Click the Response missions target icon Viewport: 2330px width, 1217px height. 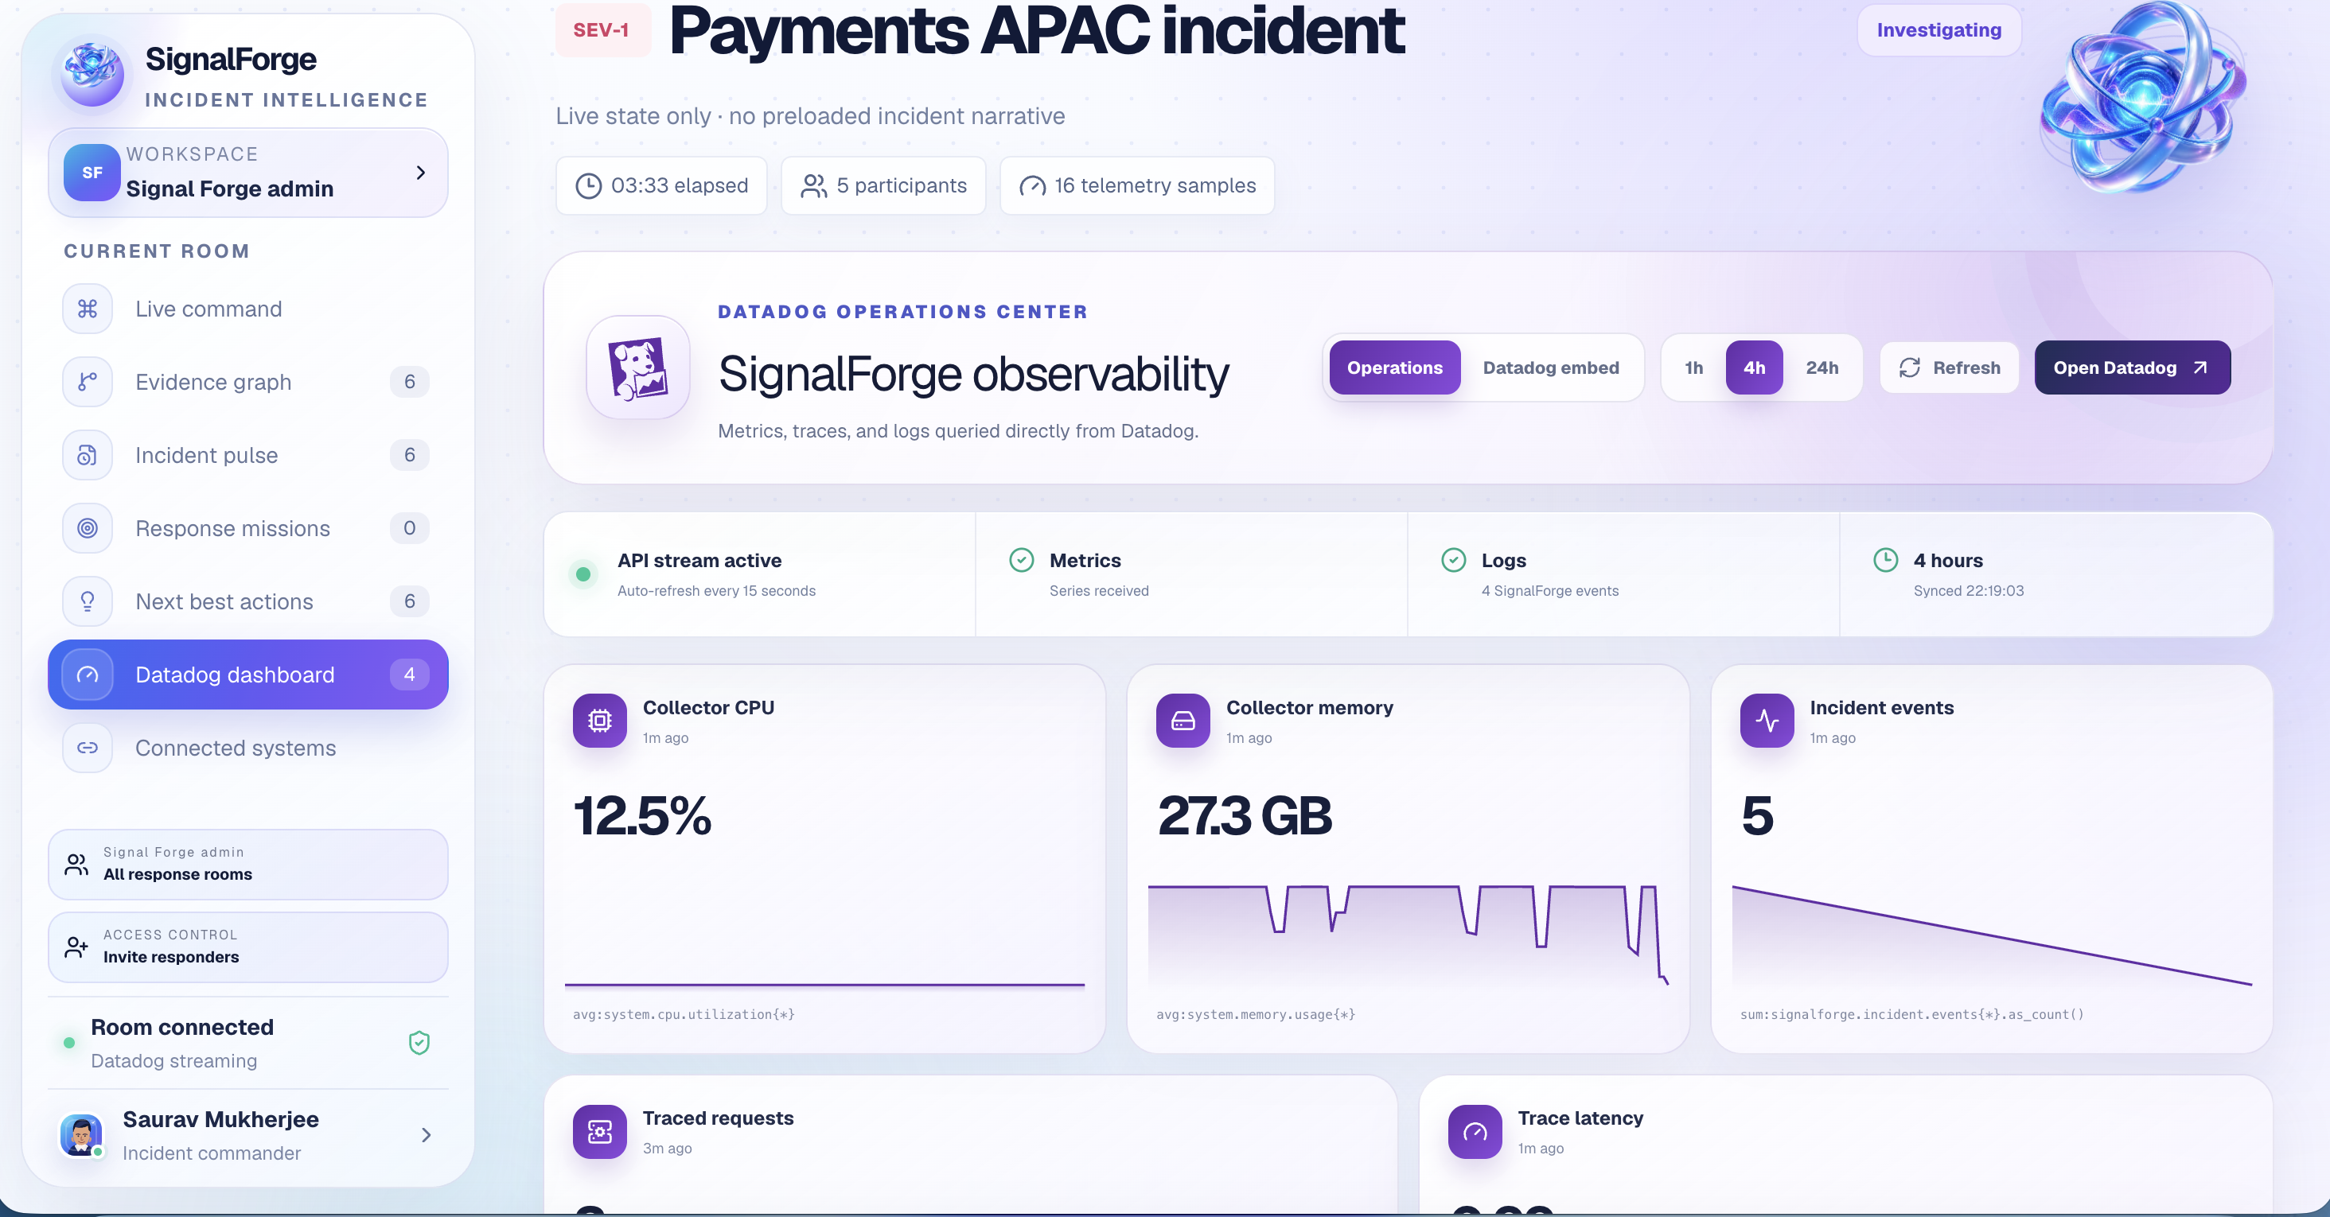88,528
